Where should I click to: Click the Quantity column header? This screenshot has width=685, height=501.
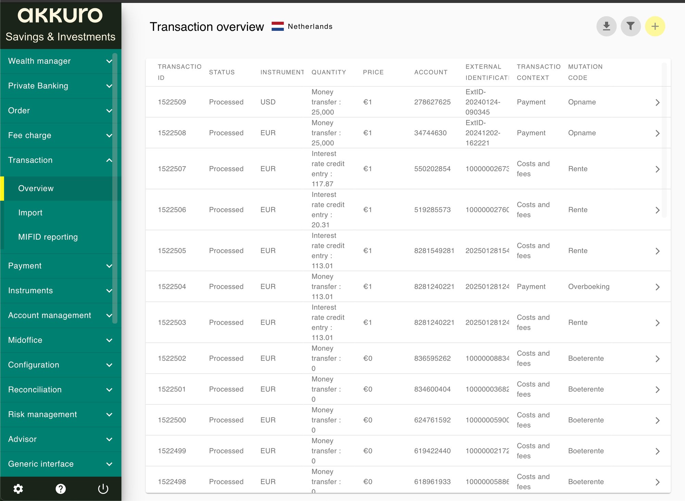(328, 72)
